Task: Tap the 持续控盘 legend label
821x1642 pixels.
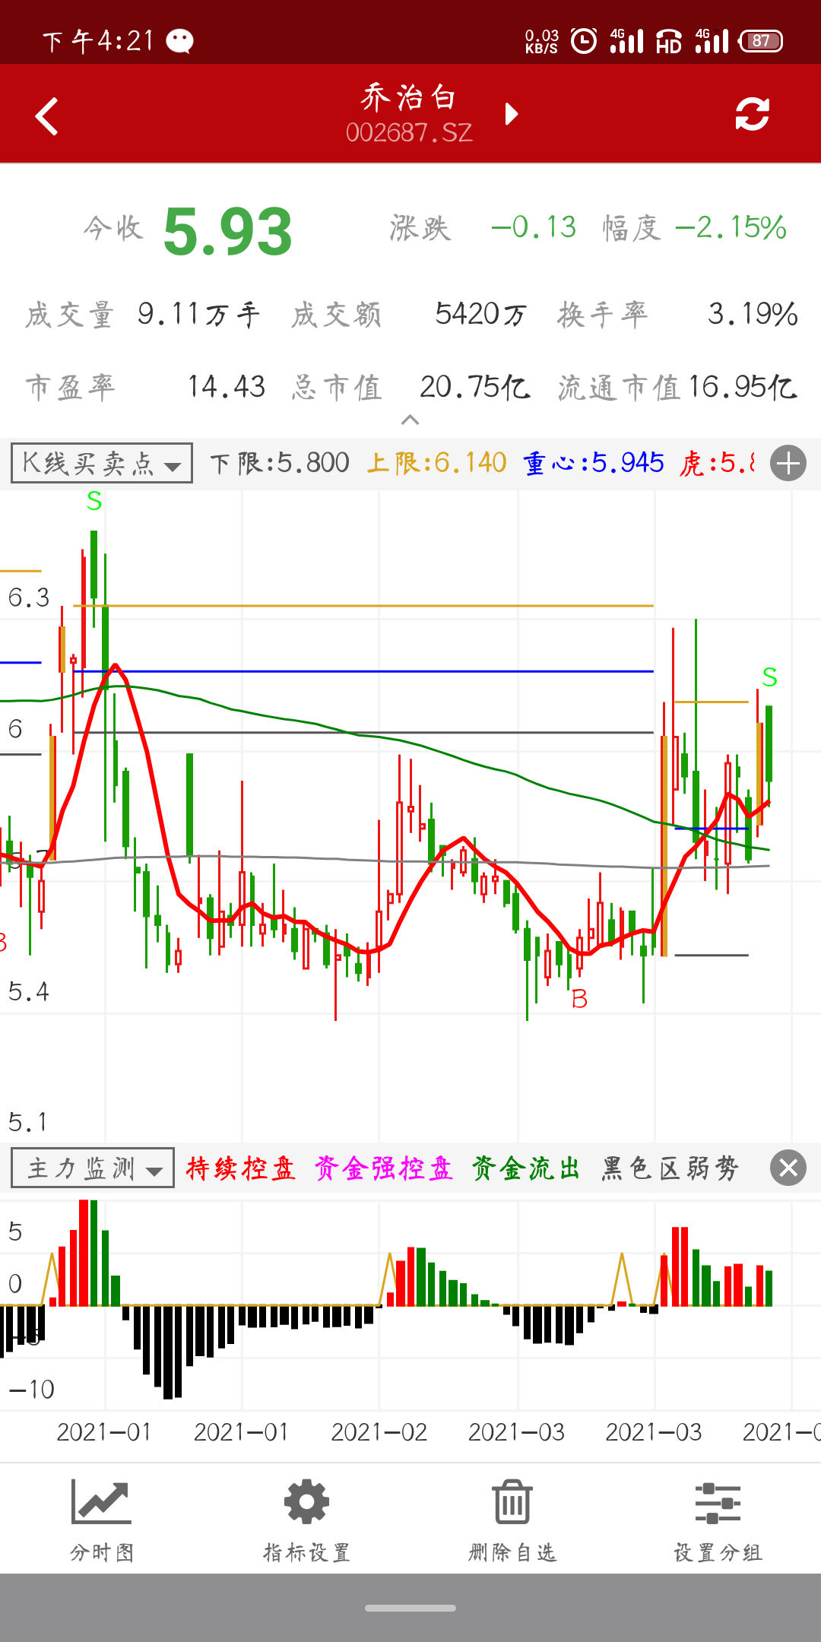Action: [x=240, y=1168]
